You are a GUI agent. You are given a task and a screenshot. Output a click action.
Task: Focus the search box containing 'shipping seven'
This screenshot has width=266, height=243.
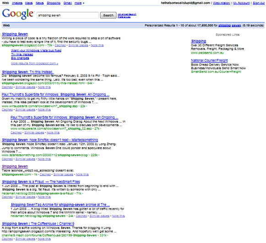(x=67, y=15)
